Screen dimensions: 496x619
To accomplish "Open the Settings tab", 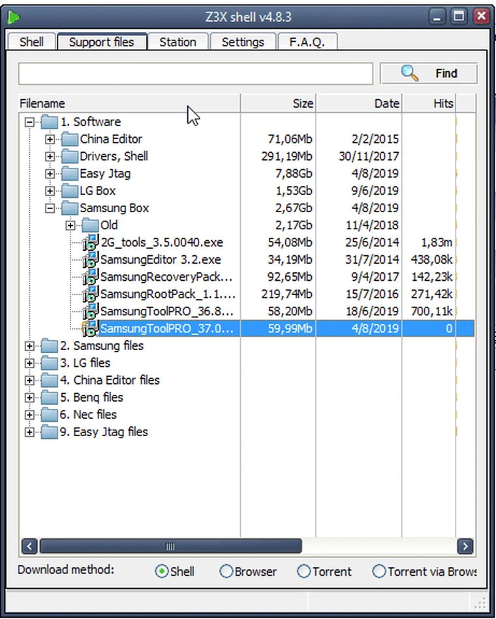I will [x=243, y=42].
